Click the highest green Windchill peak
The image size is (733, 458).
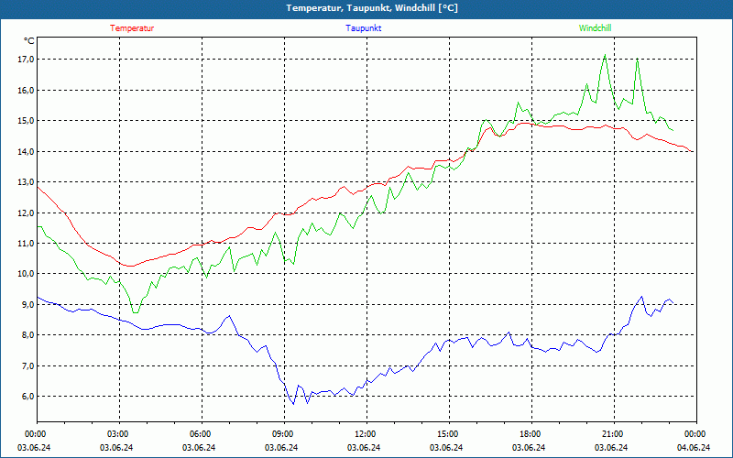[x=605, y=55]
